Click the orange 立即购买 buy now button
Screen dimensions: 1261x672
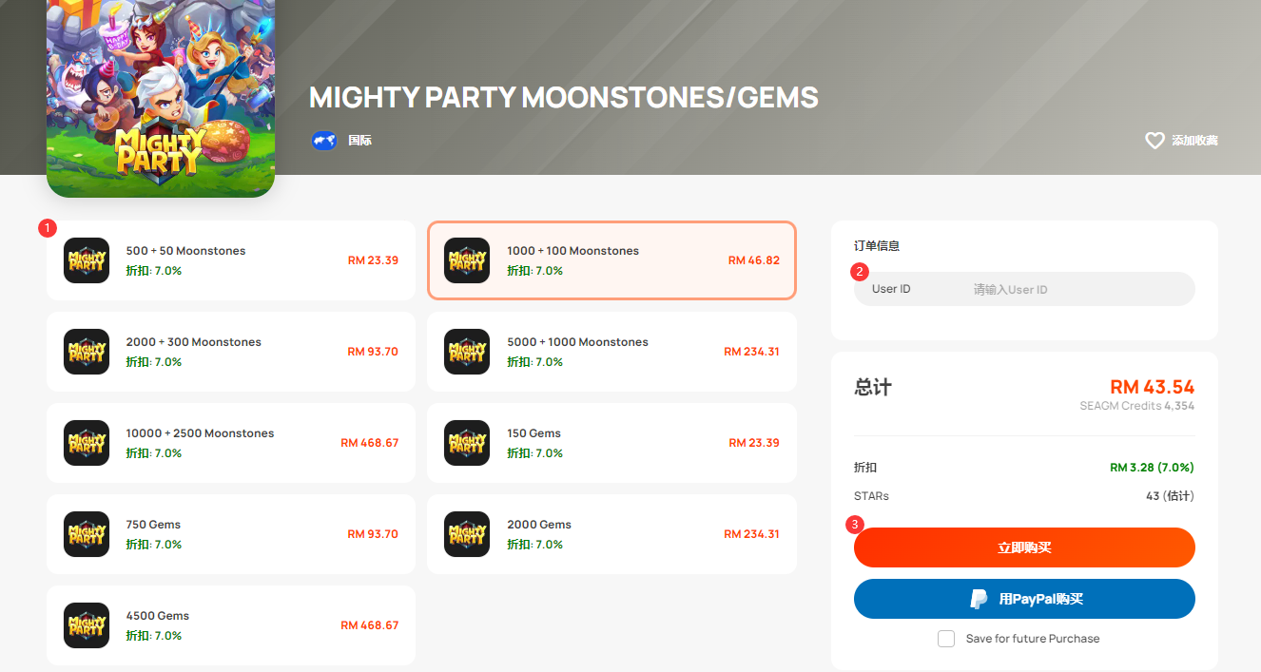coord(1024,547)
